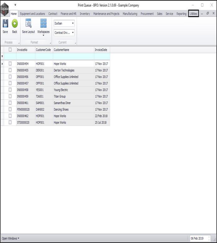Click the green Back arrow icon

(15, 23)
